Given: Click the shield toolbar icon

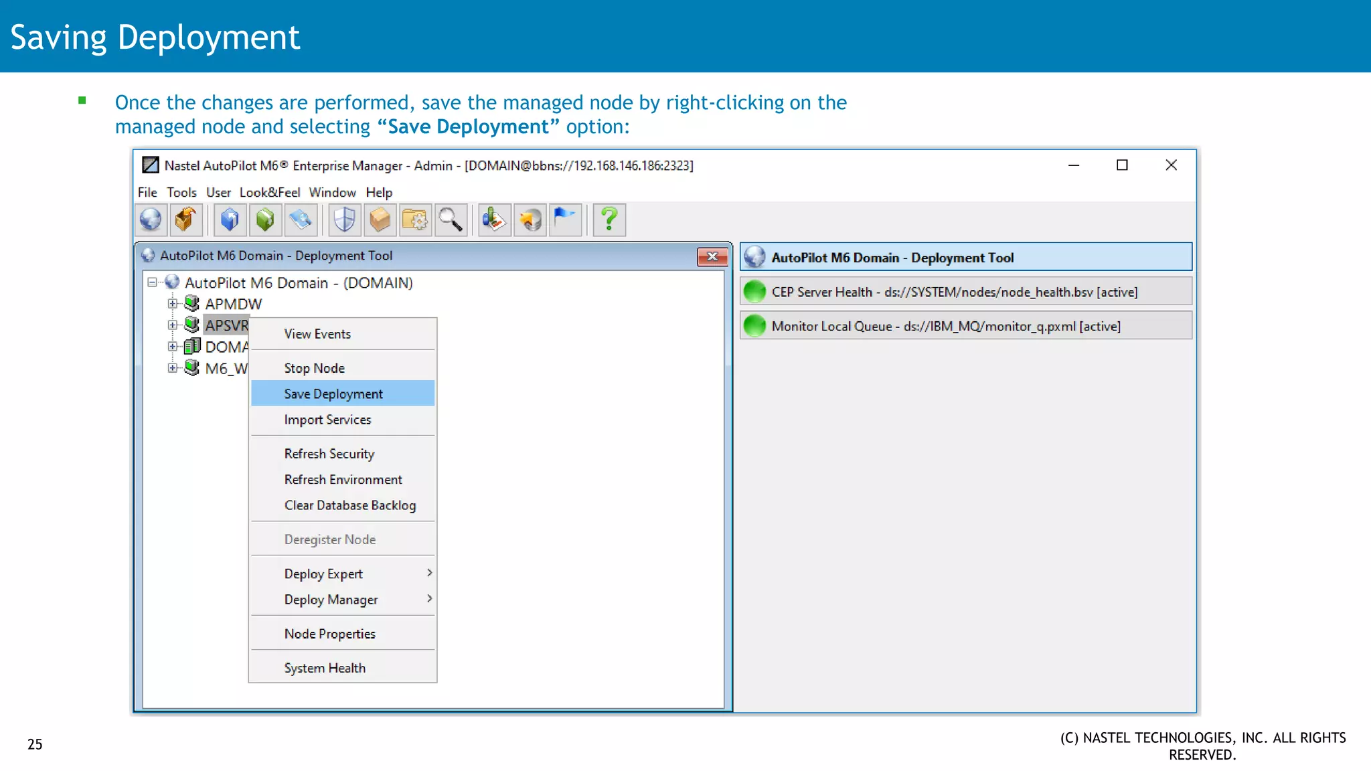Looking at the screenshot, I should (x=345, y=220).
